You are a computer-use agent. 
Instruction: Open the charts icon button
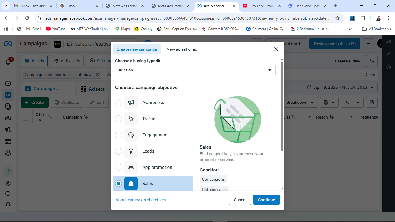(x=372, y=102)
